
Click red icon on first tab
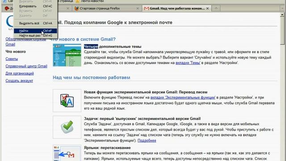7,8
